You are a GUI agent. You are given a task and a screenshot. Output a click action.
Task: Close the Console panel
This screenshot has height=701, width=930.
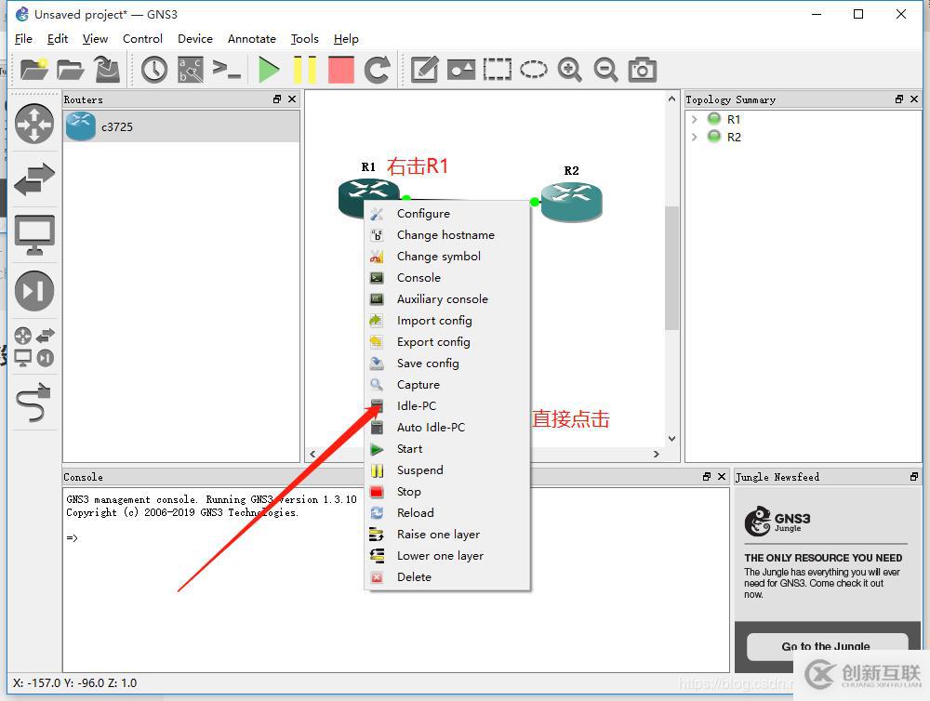click(x=722, y=476)
